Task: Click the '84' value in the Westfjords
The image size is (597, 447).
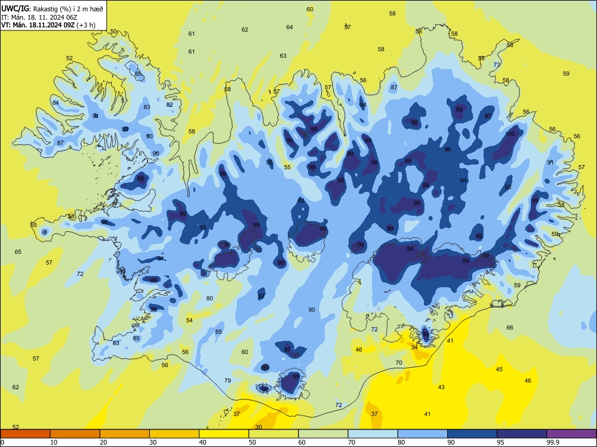Action: coord(56,103)
